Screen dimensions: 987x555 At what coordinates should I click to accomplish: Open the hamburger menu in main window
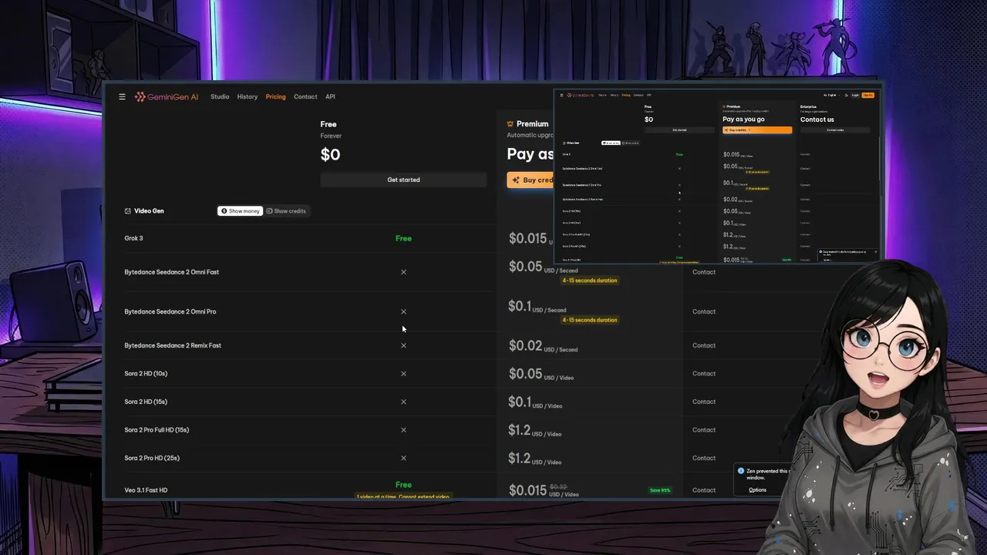point(122,96)
